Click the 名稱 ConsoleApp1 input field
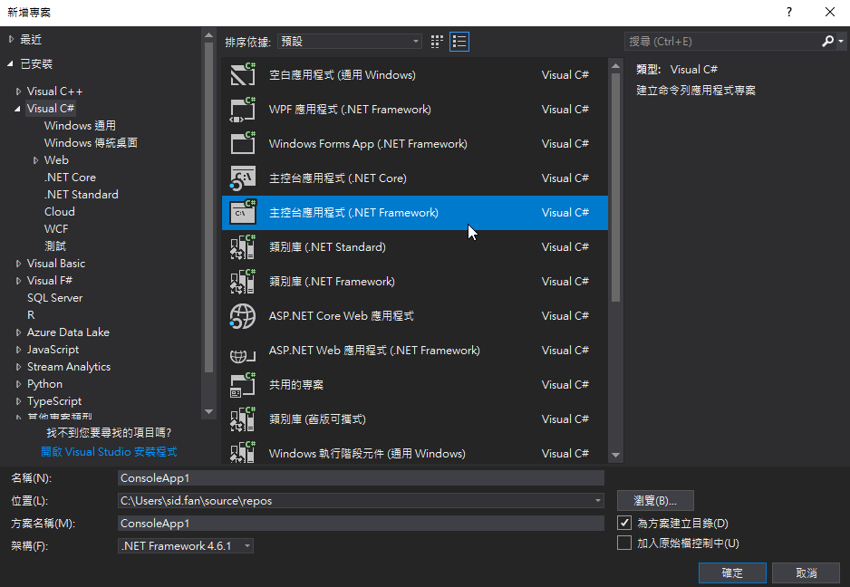This screenshot has width=850, height=587. (361, 477)
